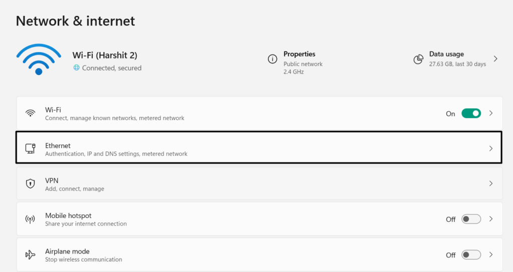Click the Properties info icon
Screen dimensions: 513x272
272,59
